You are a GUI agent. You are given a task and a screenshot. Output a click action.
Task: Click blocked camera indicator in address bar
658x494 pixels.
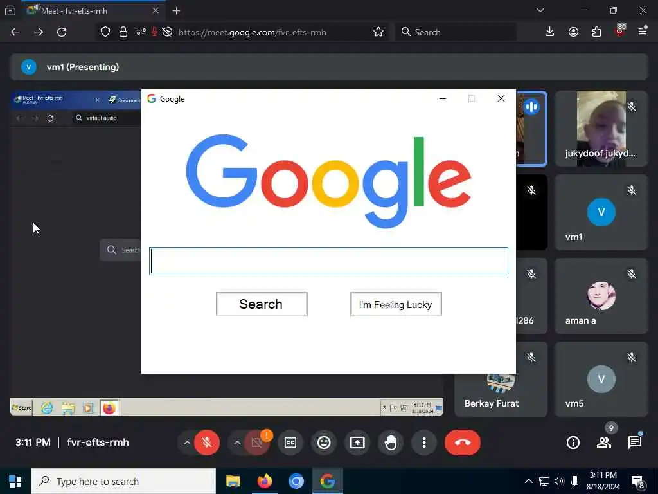(167, 32)
